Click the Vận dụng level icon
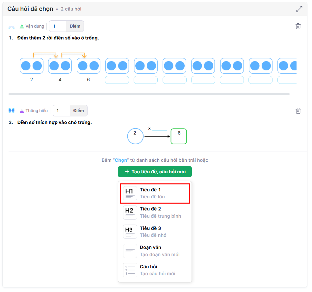This screenshot has height=292, width=312. click(22, 26)
